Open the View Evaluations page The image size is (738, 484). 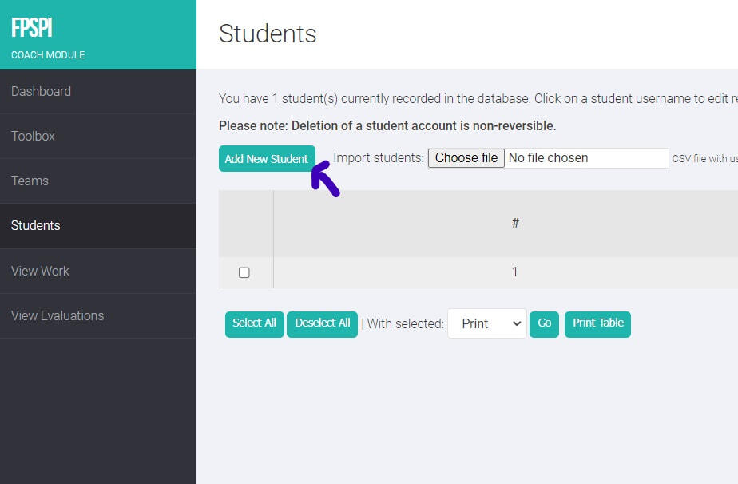[x=55, y=315]
